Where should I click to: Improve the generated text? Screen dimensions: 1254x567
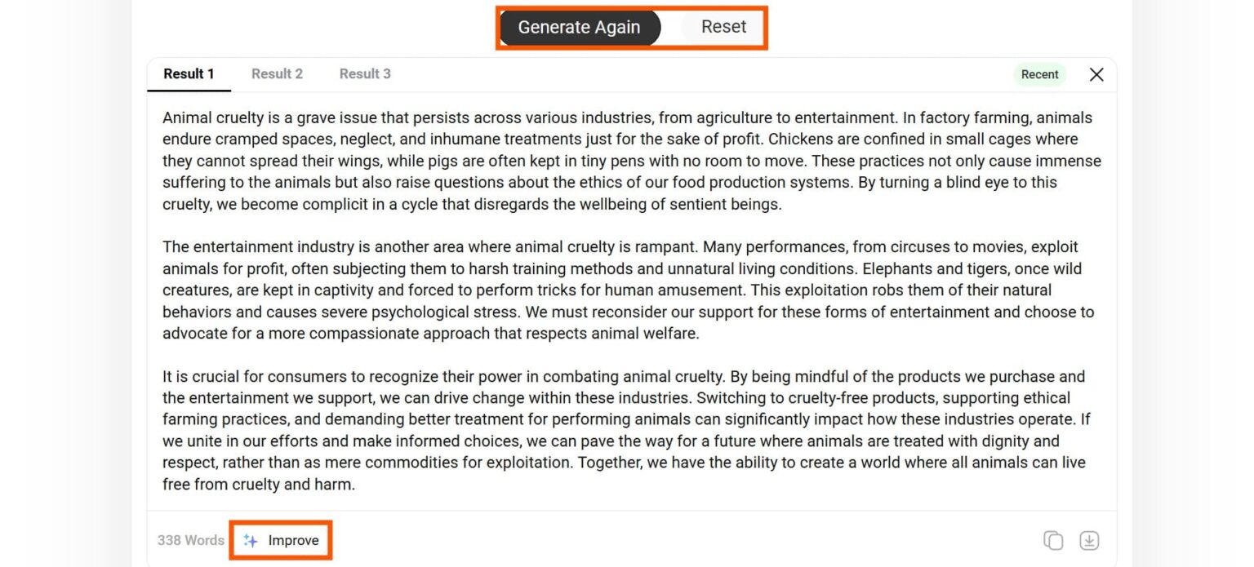(294, 539)
